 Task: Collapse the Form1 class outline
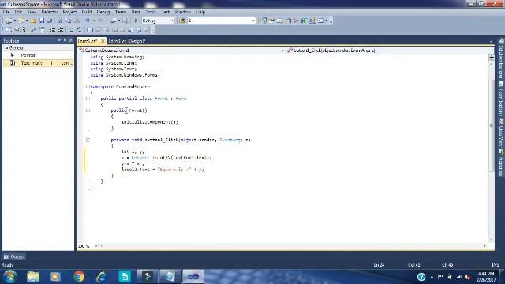coord(88,99)
